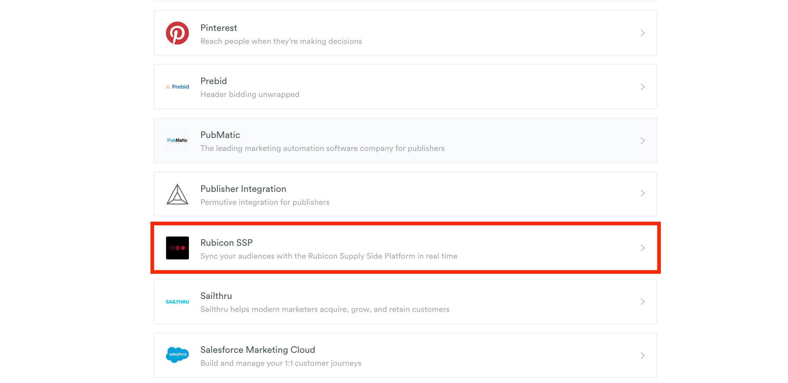Viewport: 788px width, 383px height.
Task: Open Publisher Integration via its right chevron
Action: (x=643, y=193)
